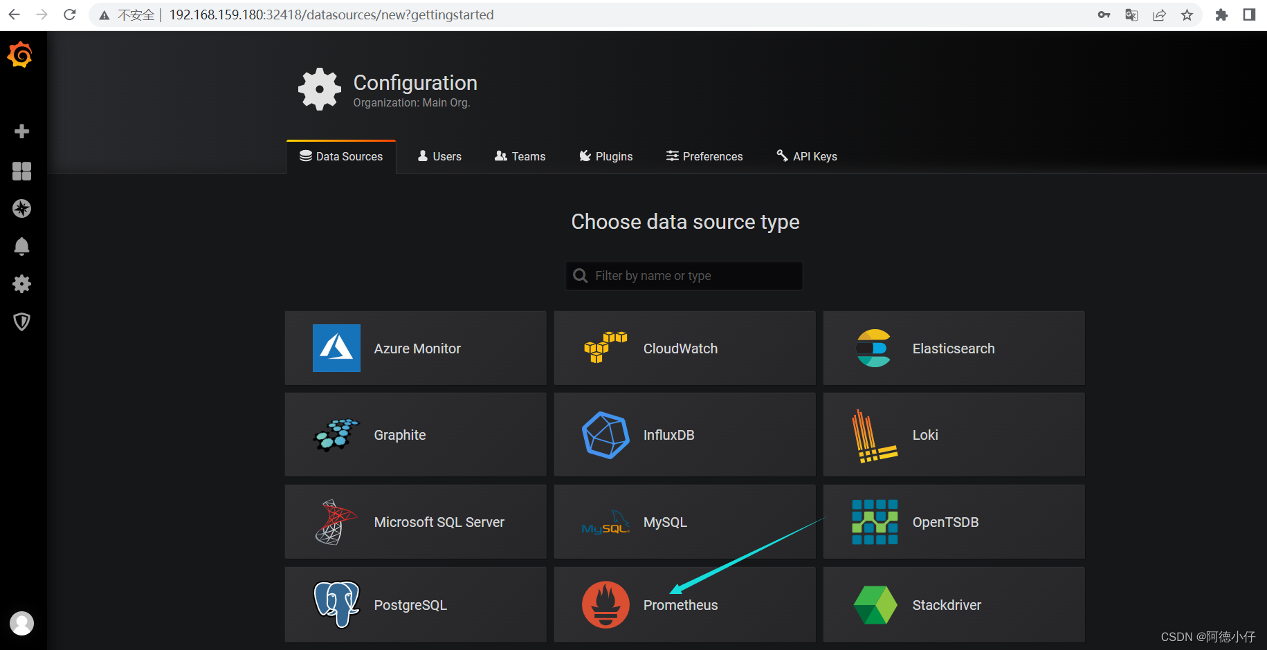Viewport: 1267px width, 650px height.
Task: Focus the Filter by name or type field
Action: click(x=684, y=276)
